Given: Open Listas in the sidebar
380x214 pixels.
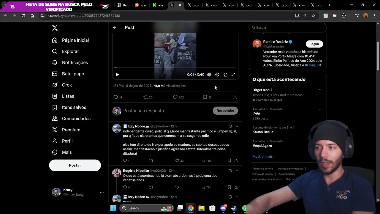Looking at the screenshot, I should tap(63, 96).
